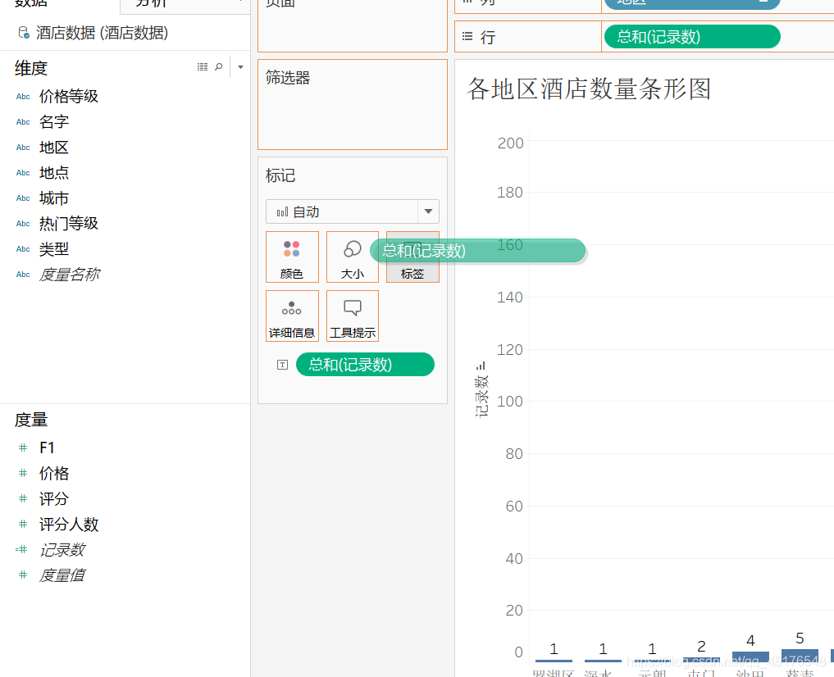The image size is (834, 677).
Task: Click the green 总和(记录数) label pill
Action: 365,364
